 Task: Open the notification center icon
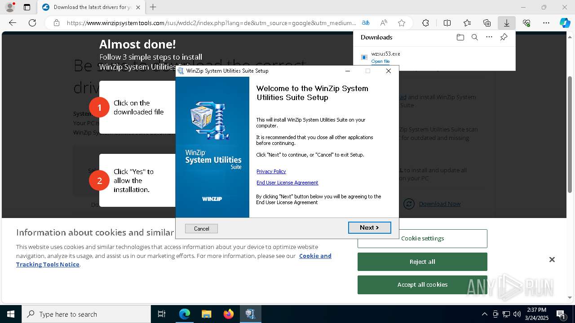point(561,314)
